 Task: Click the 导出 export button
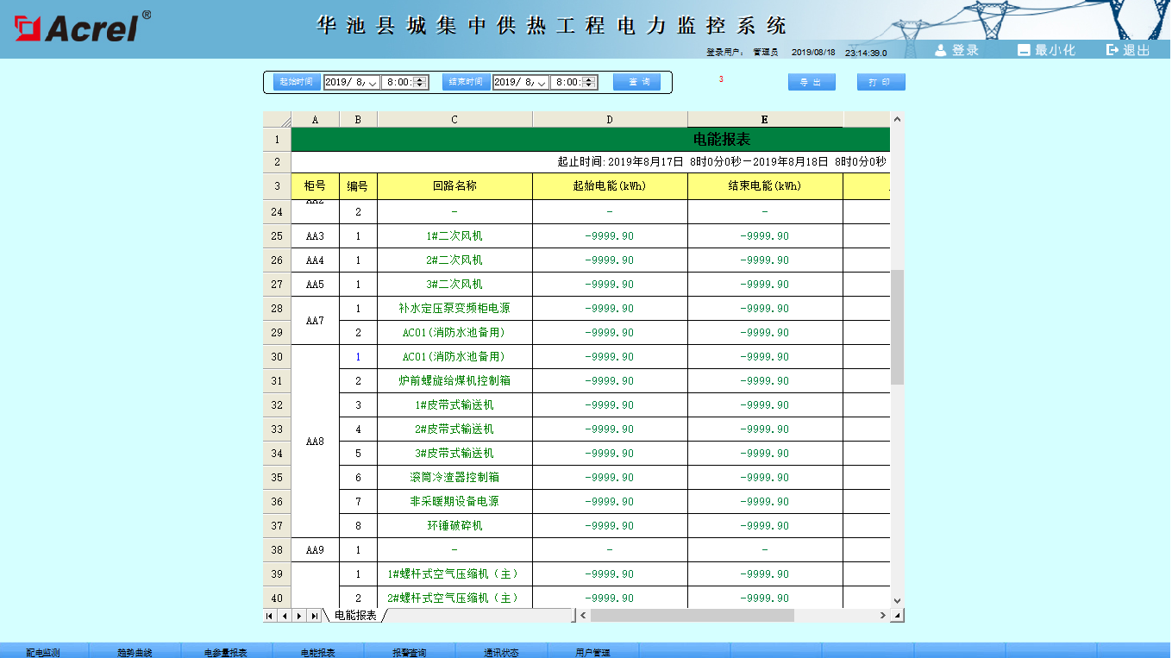812,82
